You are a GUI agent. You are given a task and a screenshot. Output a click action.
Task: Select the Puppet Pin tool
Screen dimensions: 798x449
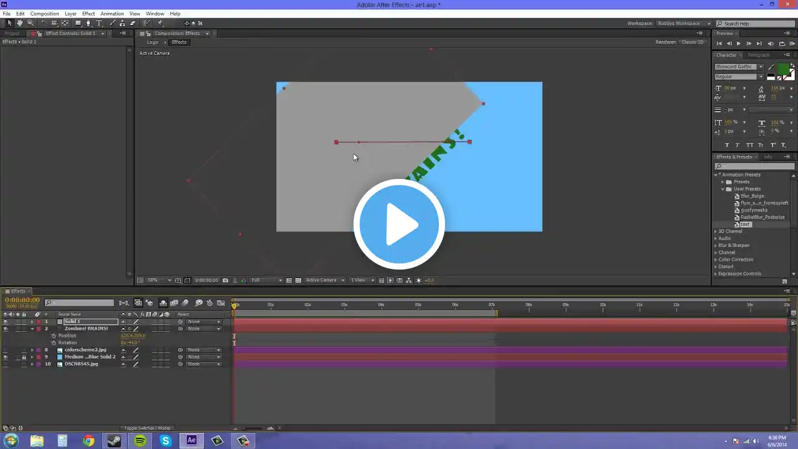(x=160, y=23)
